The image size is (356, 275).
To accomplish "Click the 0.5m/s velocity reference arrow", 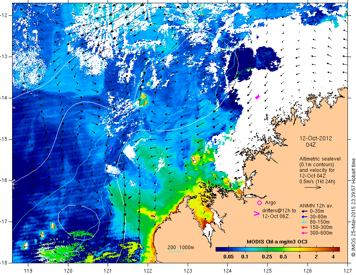I will (313, 187).
